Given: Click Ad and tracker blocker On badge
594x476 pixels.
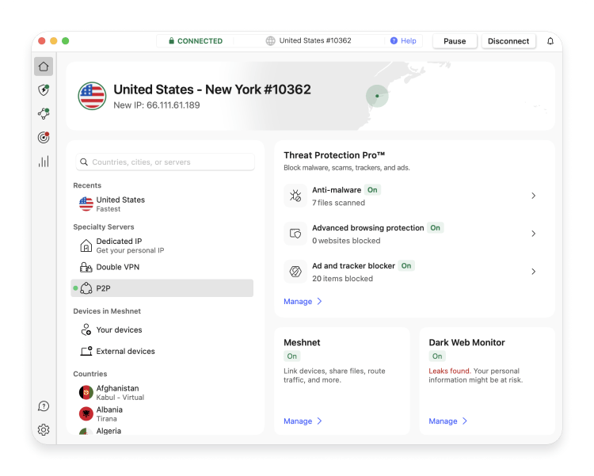Looking at the screenshot, I should pyautogui.click(x=406, y=265).
